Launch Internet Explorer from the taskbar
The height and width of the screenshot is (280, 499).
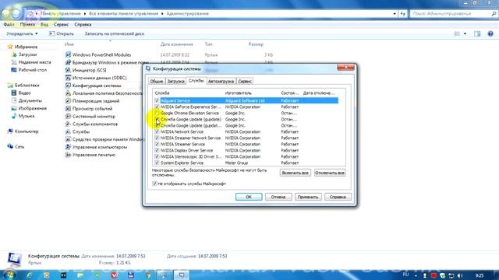30,275
